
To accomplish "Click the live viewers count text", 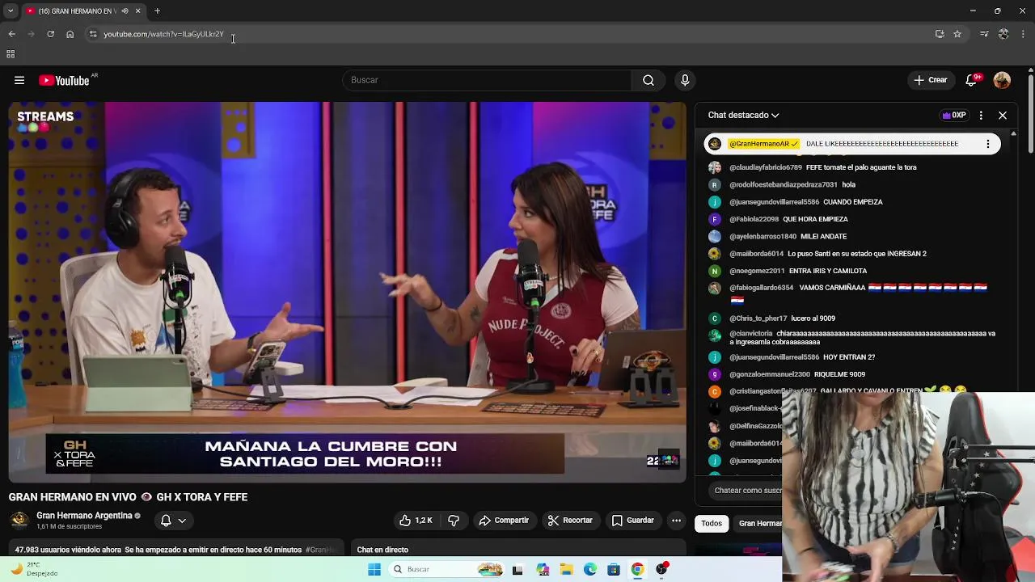I will click(x=67, y=550).
